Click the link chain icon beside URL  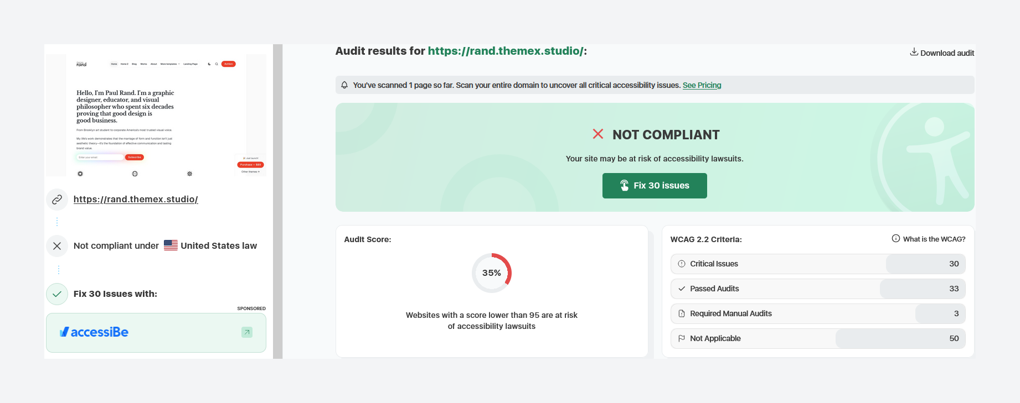(57, 200)
